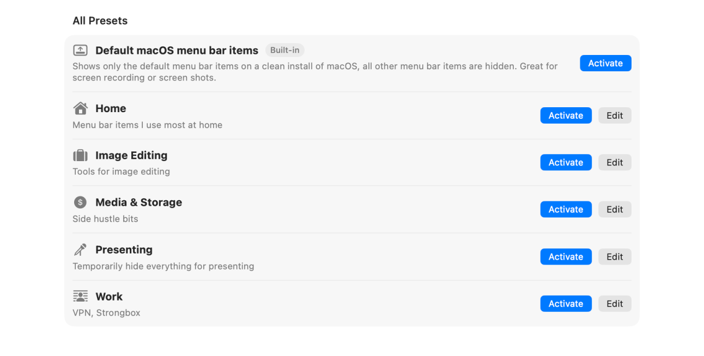Click the Default macOS menu bar items icon
Viewport: 704px width, 356px height.
80,50
